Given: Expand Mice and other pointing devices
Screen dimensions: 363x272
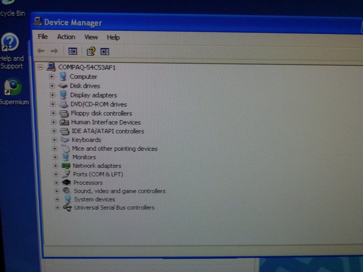Looking at the screenshot, I should [x=55, y=148].
